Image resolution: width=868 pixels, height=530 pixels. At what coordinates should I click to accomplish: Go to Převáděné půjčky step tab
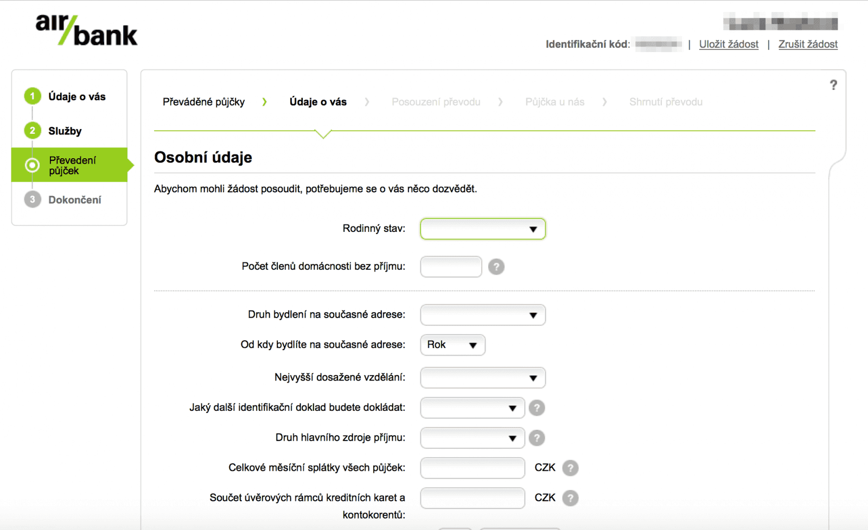click(203, 102)
